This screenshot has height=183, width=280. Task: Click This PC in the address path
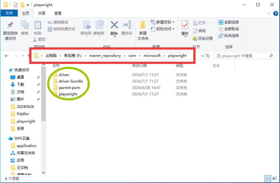pos(51,56)
